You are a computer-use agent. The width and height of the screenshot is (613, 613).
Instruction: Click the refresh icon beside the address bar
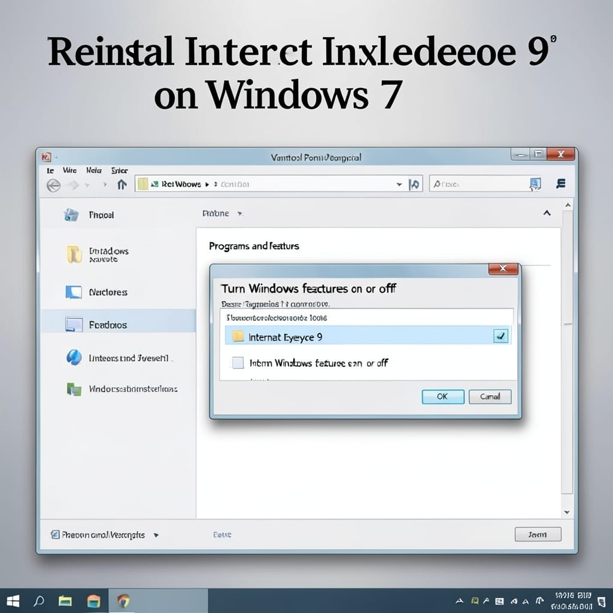414,184
